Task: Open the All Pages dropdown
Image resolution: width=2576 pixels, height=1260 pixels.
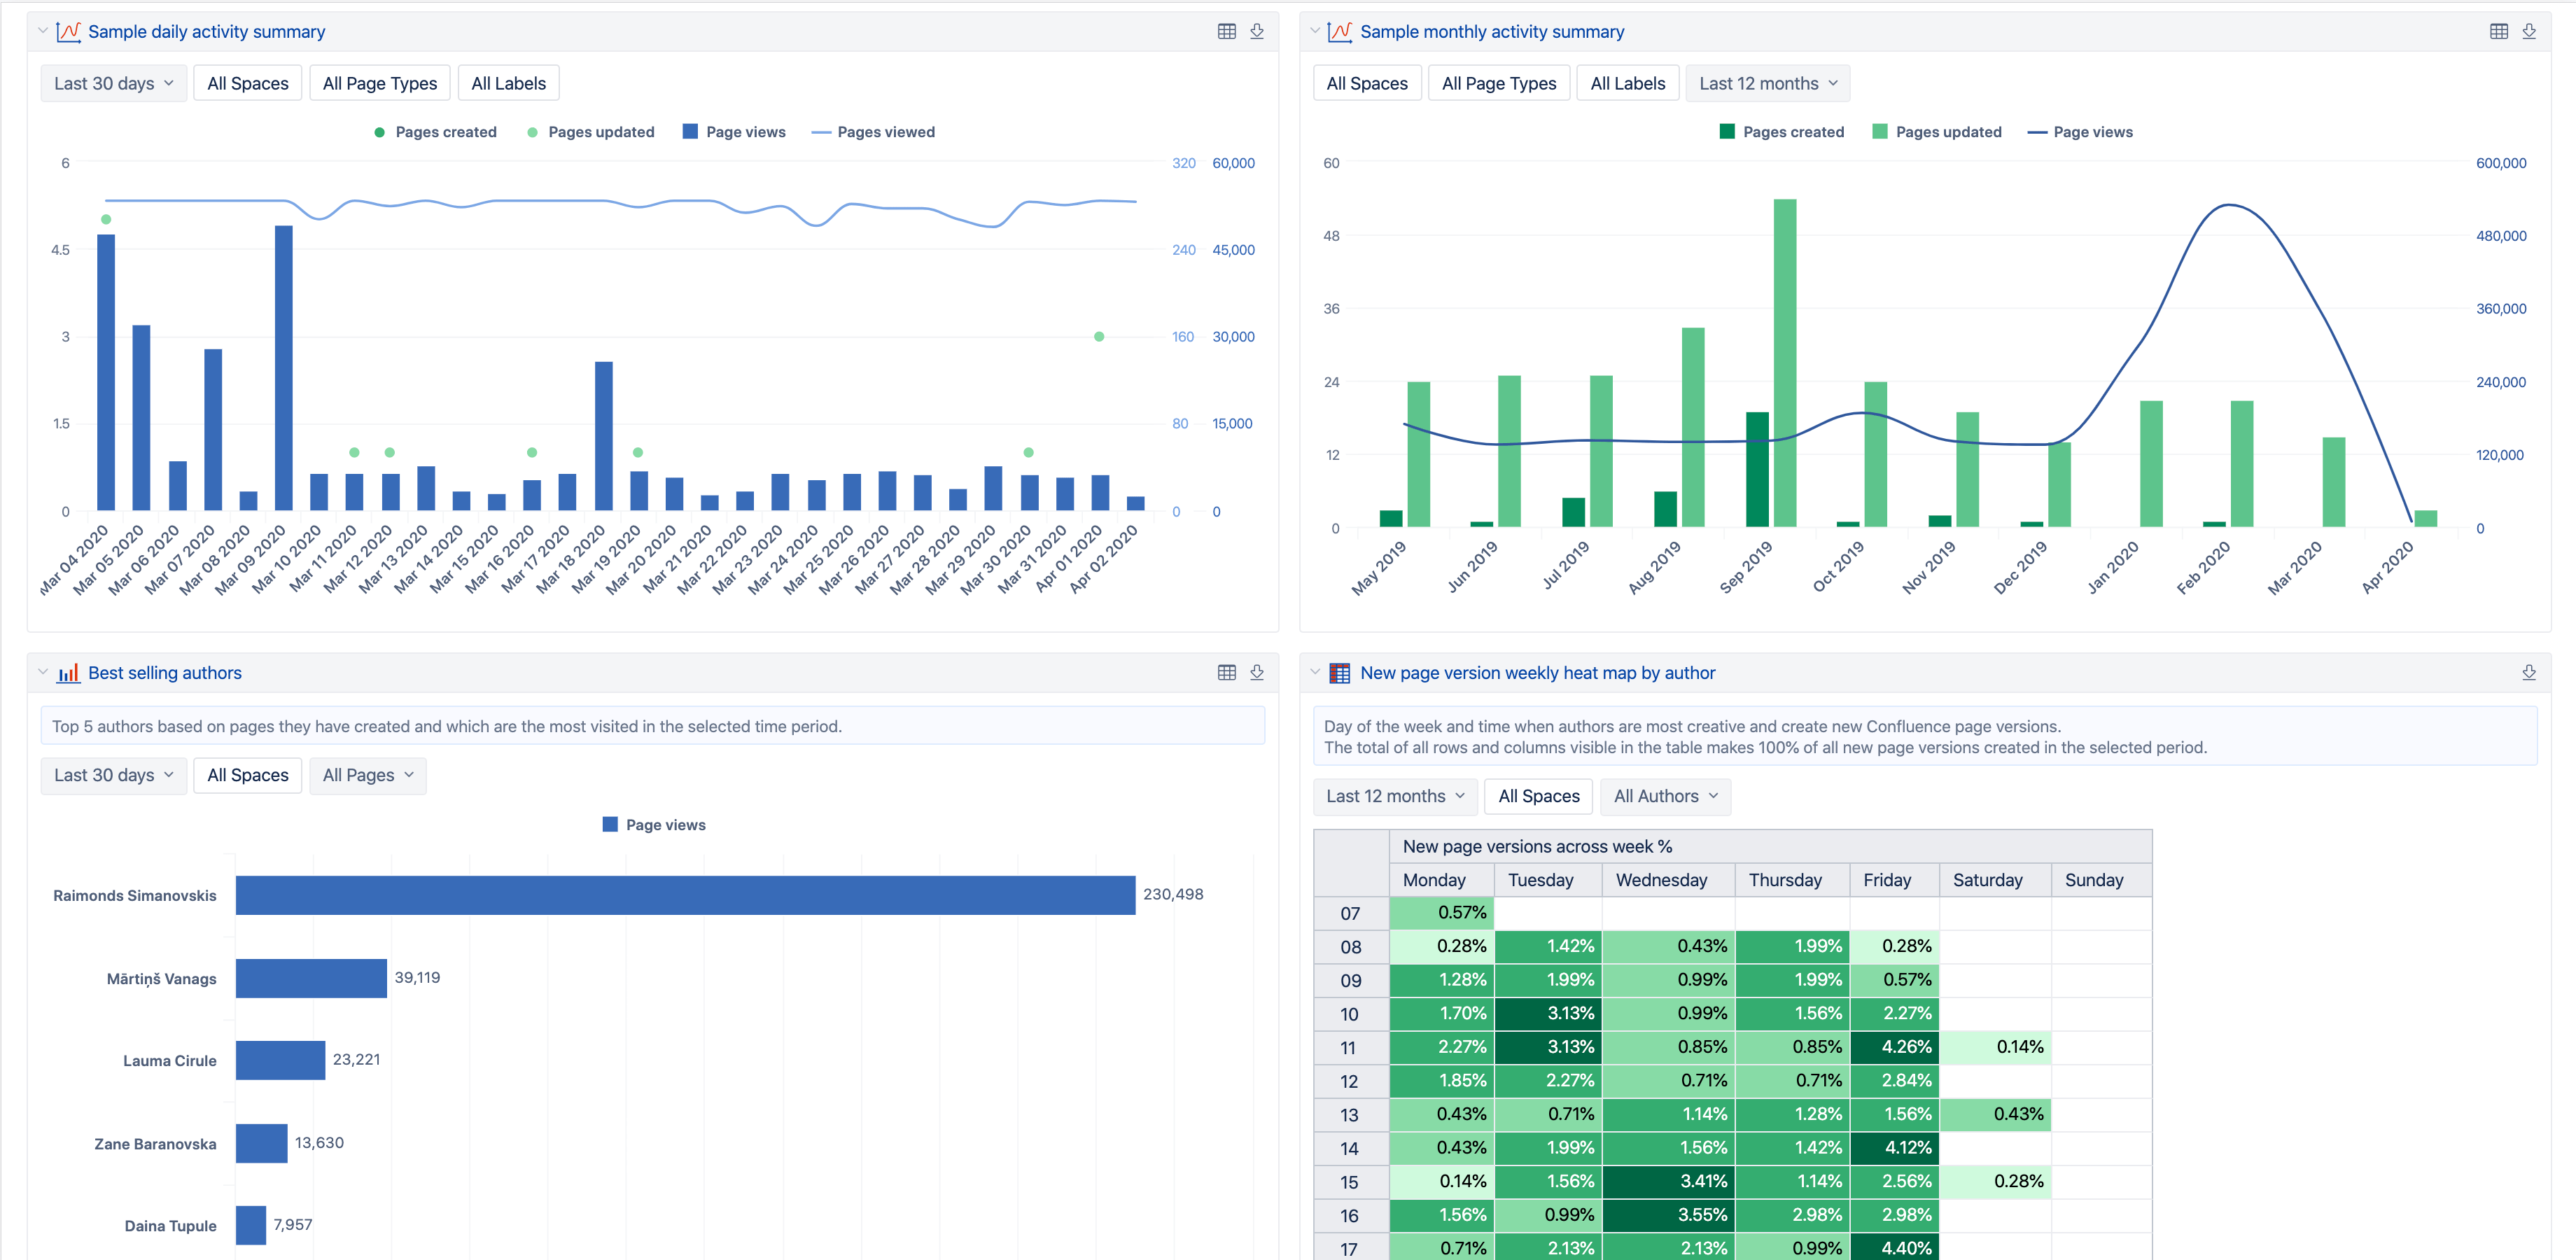Action: click(x=368, y=775)
